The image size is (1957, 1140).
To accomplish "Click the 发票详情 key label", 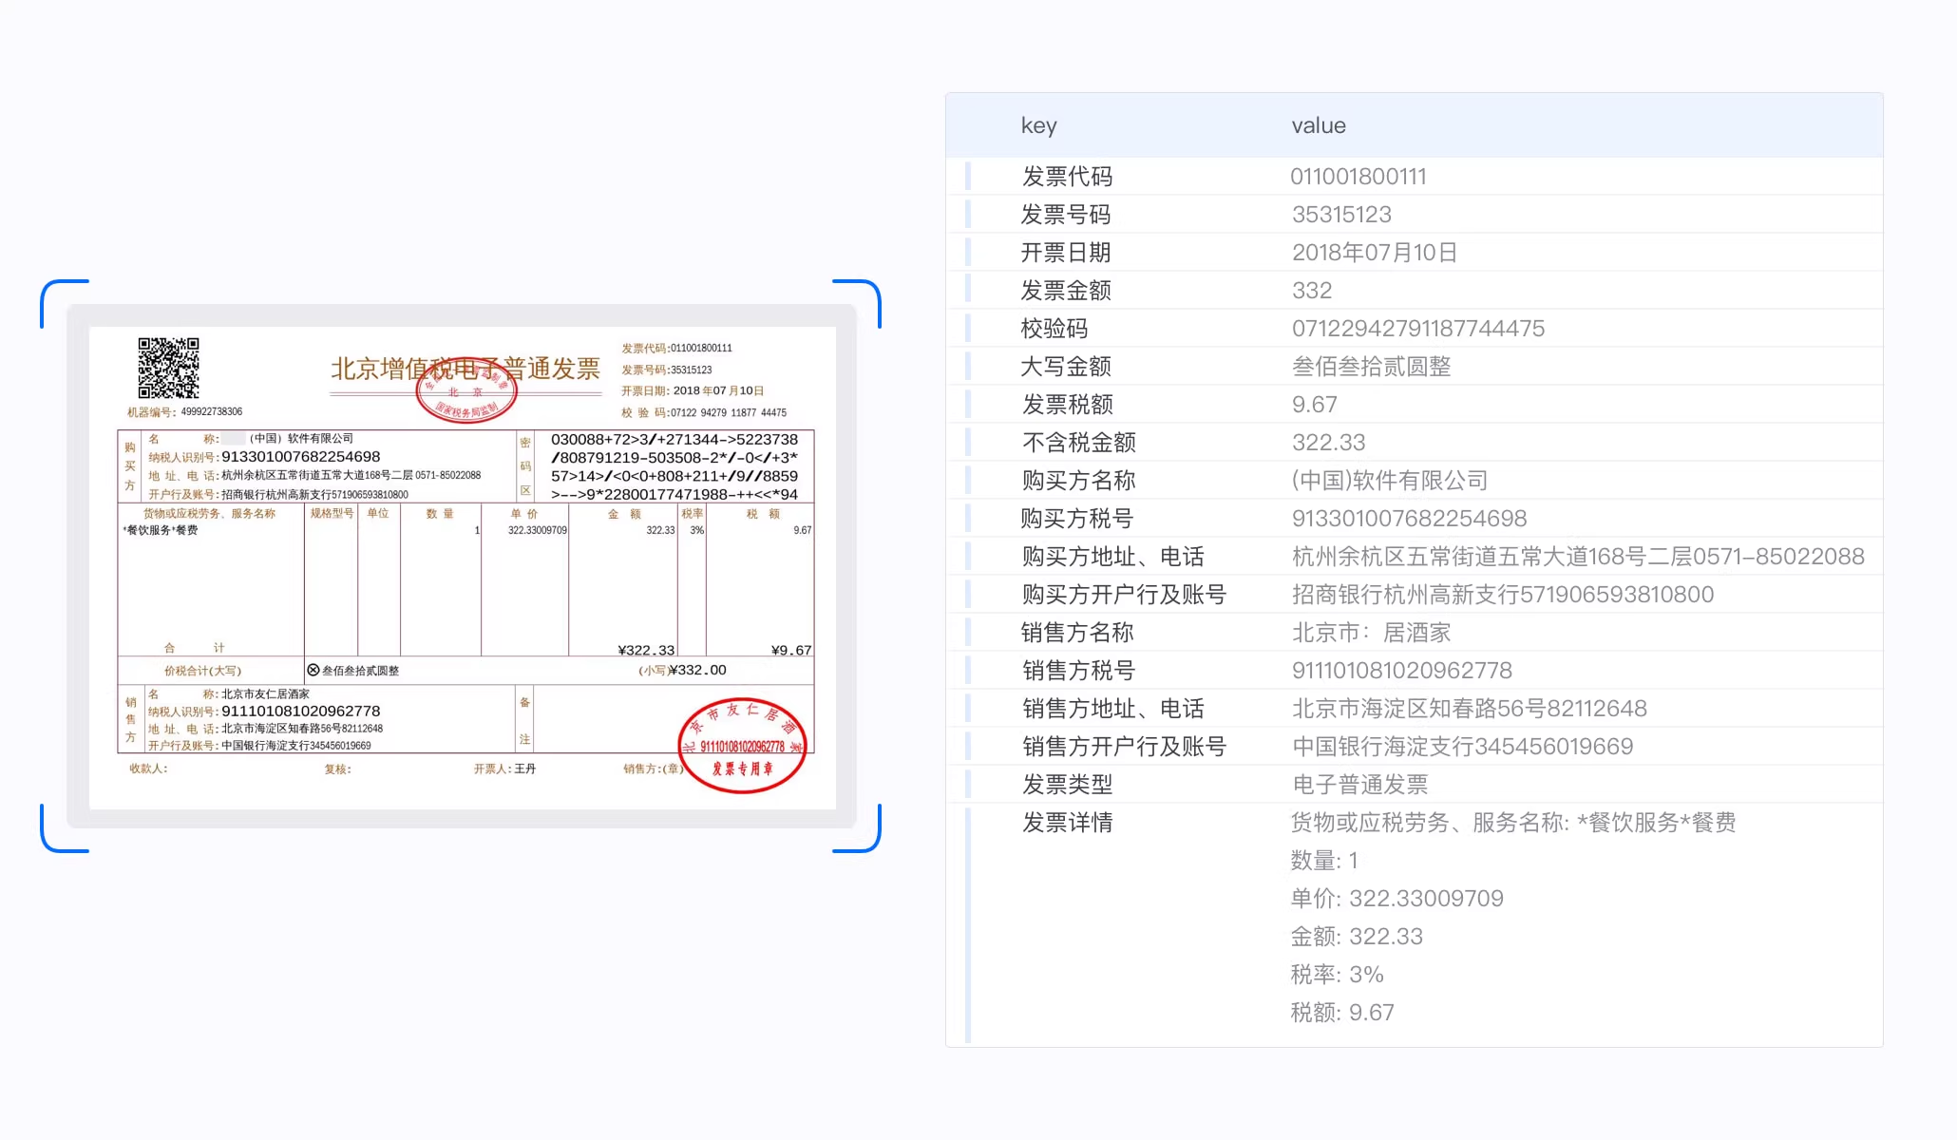I will click(1067, 823).
